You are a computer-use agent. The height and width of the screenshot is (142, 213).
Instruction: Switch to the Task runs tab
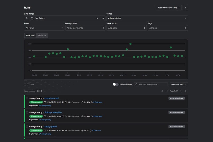(x=42, y=35)
